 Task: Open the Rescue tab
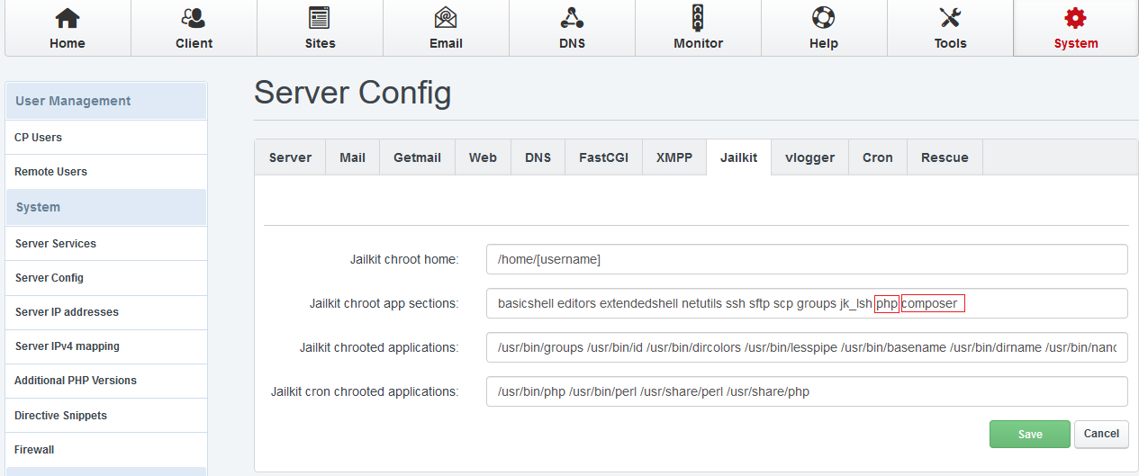pos(945,157)
